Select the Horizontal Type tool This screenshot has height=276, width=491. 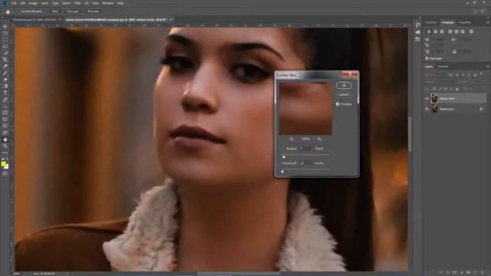pos(5,93)
